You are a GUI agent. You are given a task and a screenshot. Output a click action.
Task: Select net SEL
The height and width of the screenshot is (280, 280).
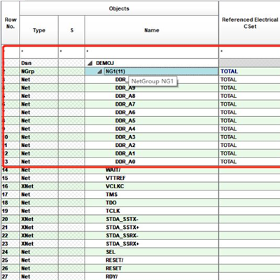(x=152, y=252)
